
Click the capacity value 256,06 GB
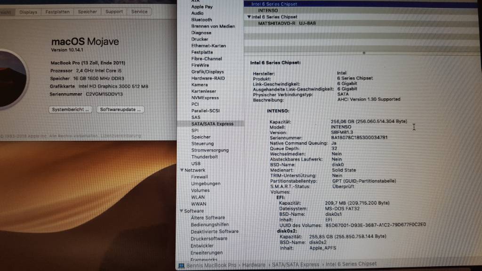pos(369,121)
